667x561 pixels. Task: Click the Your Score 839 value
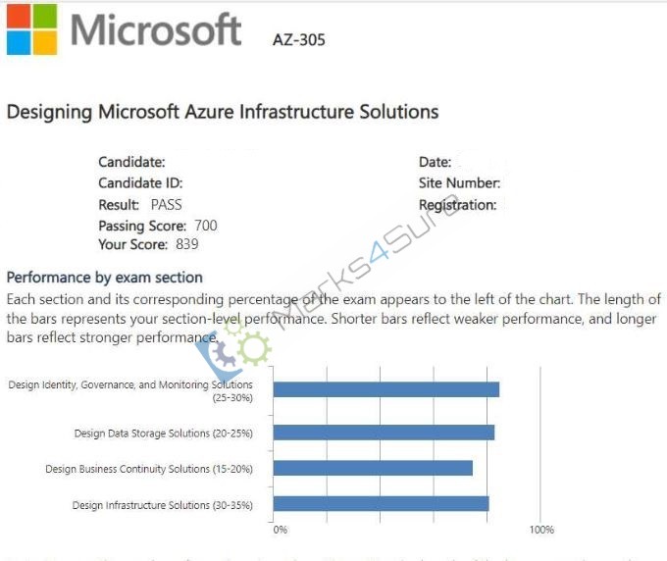point(187,244)
